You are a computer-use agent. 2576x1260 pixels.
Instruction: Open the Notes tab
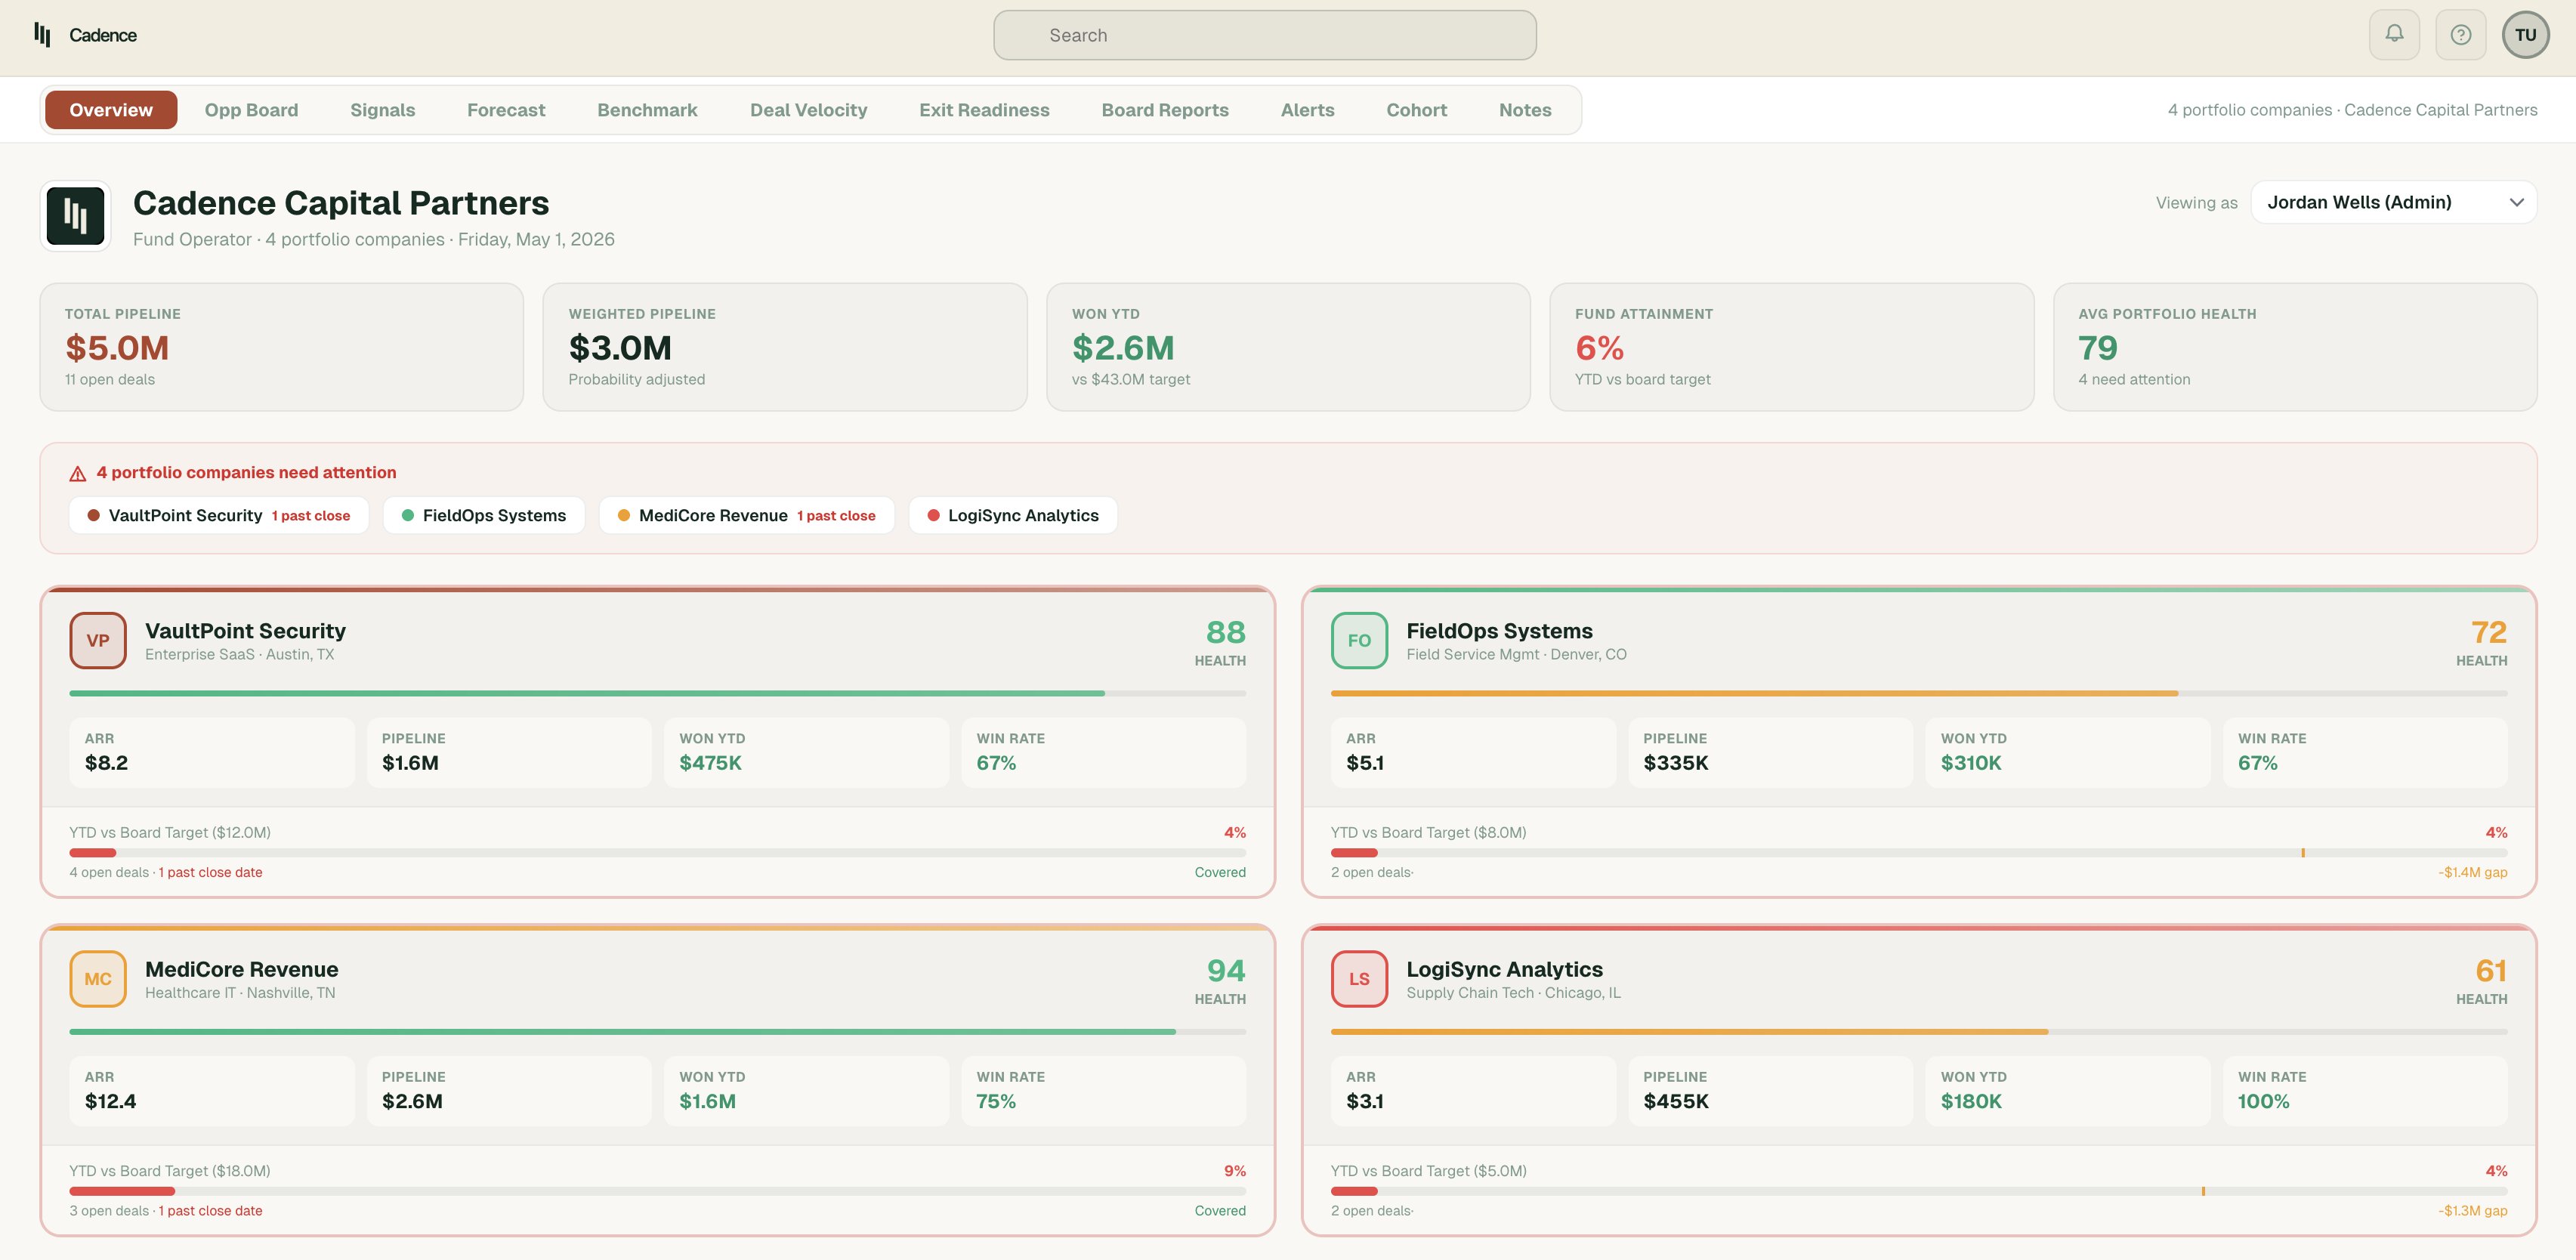point(1525,110)
